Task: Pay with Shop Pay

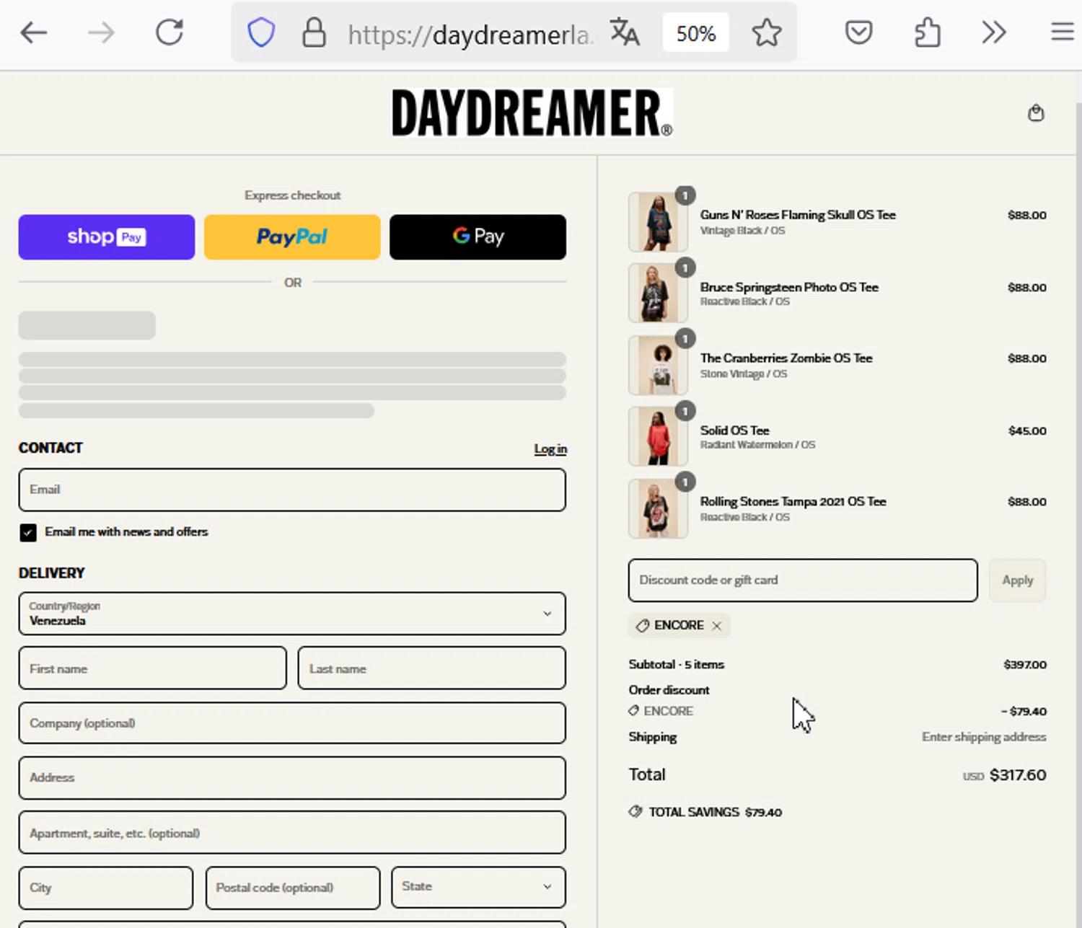Action: pyautogui.click(x=107, y=237)
